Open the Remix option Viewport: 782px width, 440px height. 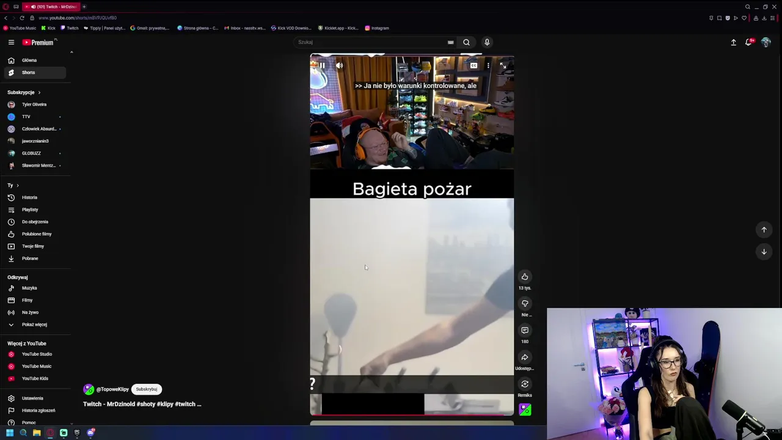[525, 384]
